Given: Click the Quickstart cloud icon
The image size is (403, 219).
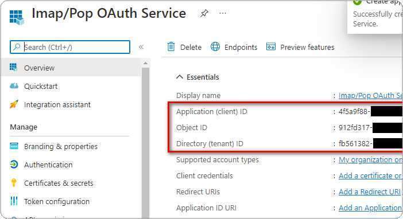Looking at the screenshot, I should tap(14, 86).
